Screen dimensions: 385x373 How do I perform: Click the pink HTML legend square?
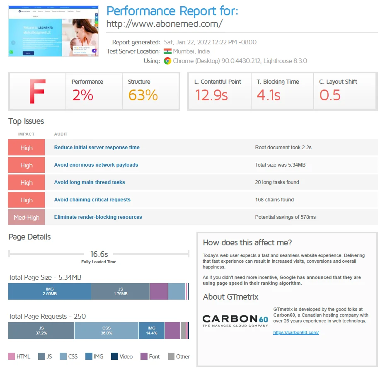(x=12, y=356)
